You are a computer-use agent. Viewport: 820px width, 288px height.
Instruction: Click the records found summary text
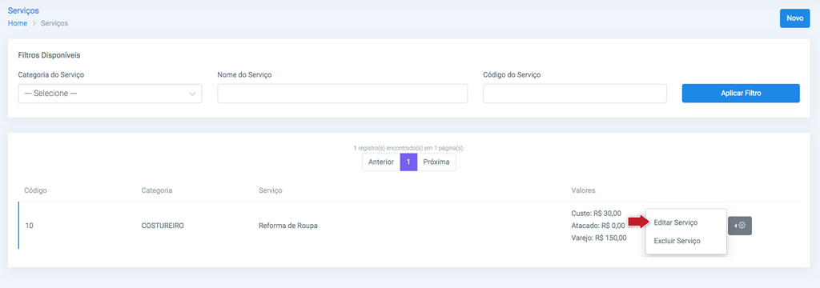tap(409, 149)
